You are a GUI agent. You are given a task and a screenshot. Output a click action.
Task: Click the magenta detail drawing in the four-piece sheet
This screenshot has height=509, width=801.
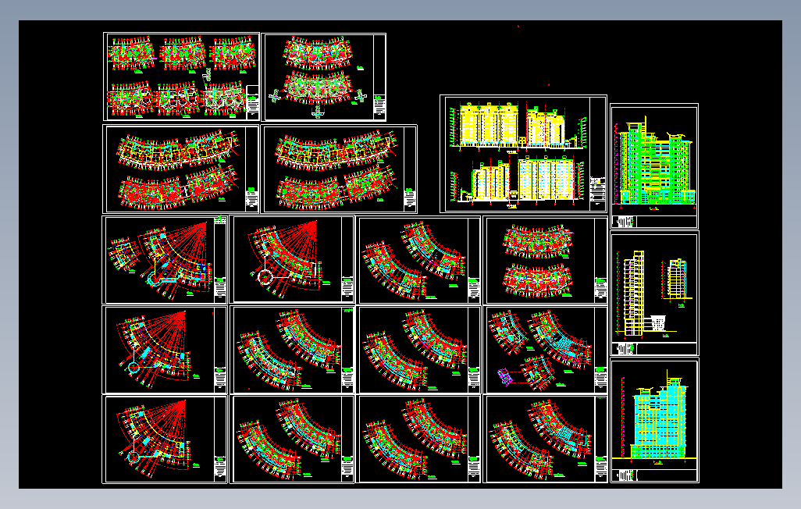click(x=505, y=377)
